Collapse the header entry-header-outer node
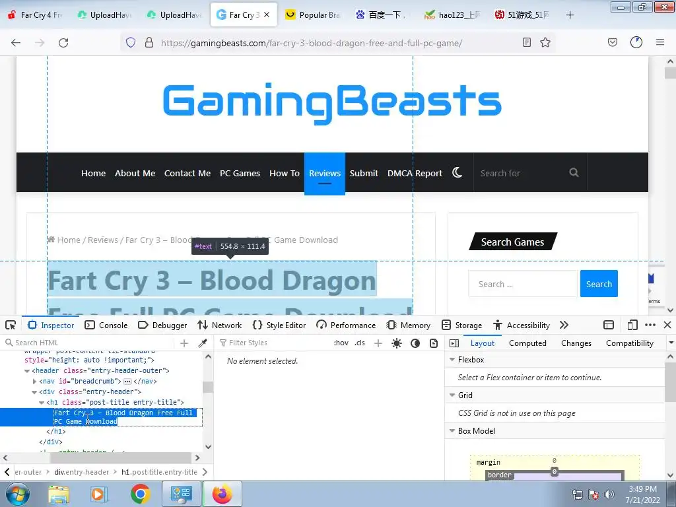The height and width of the screenshot is (507, 676). [27, 371]
